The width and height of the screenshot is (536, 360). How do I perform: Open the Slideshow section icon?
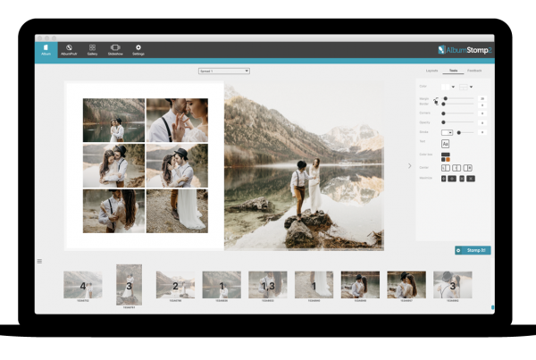tap(115, 48)
